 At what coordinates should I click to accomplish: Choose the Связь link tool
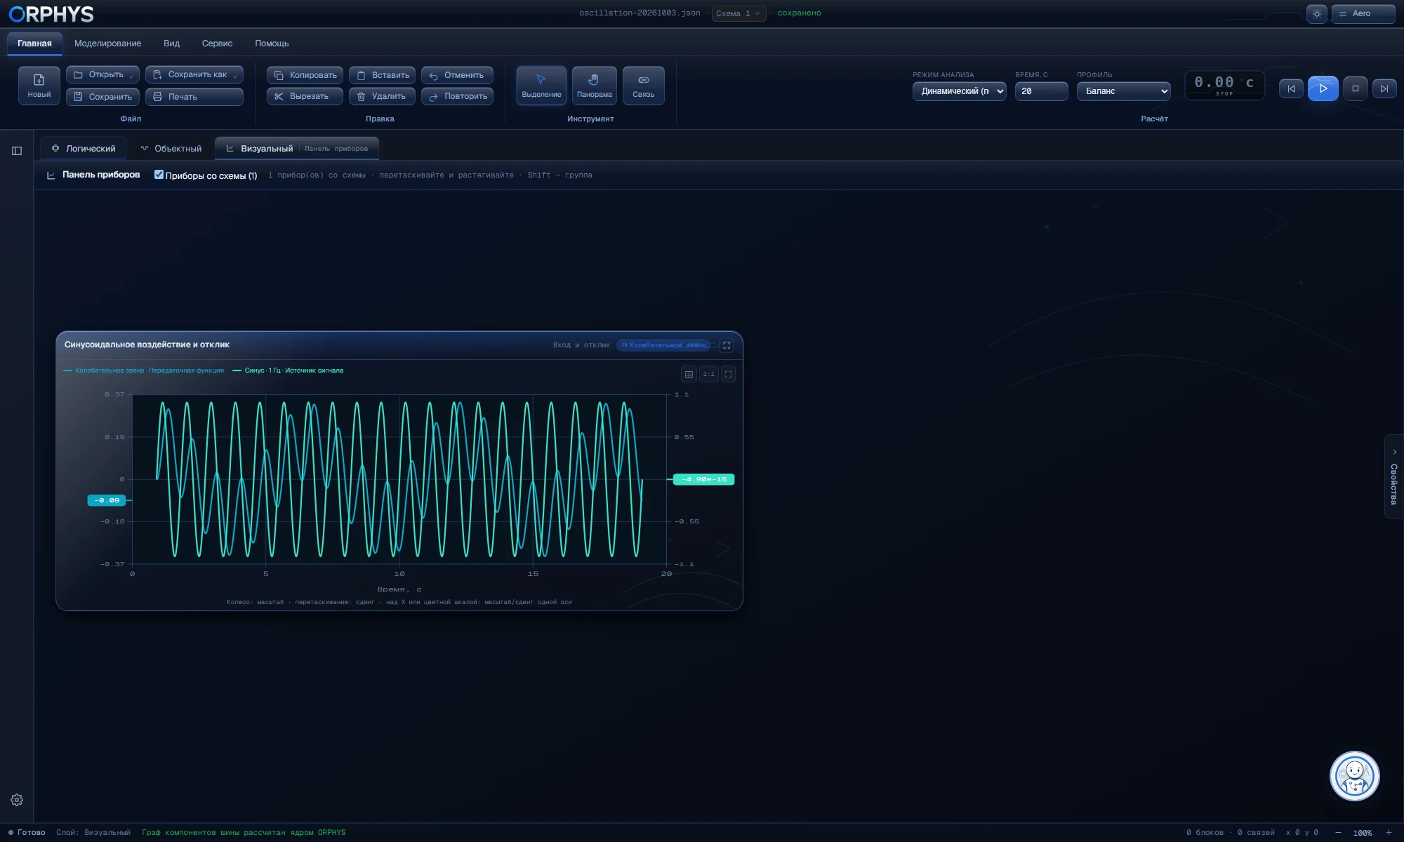point(643,86)
